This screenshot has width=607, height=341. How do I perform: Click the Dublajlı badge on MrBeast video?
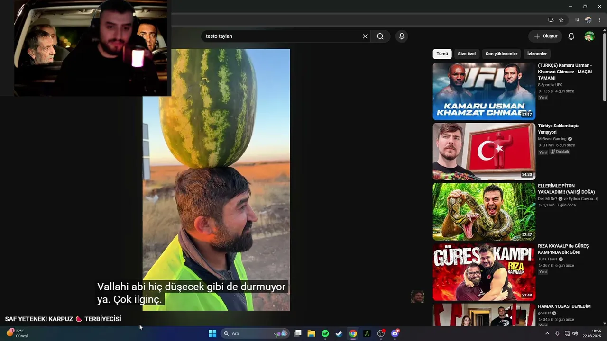tap(560, 152)
